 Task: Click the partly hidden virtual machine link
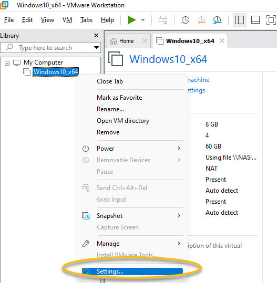click(x=198, y=80)
